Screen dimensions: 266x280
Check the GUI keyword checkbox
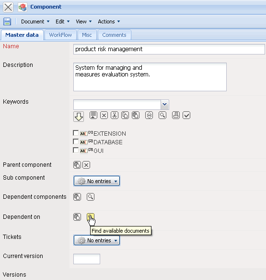[x=76, y=150]
